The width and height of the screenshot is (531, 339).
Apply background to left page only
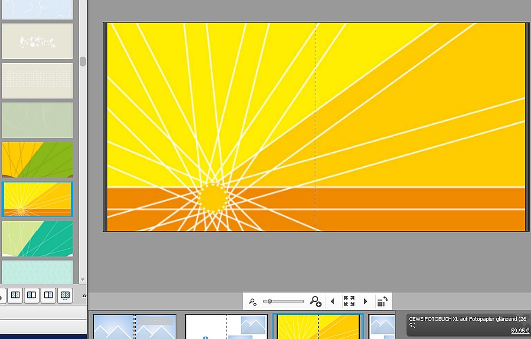pos(31,295)
